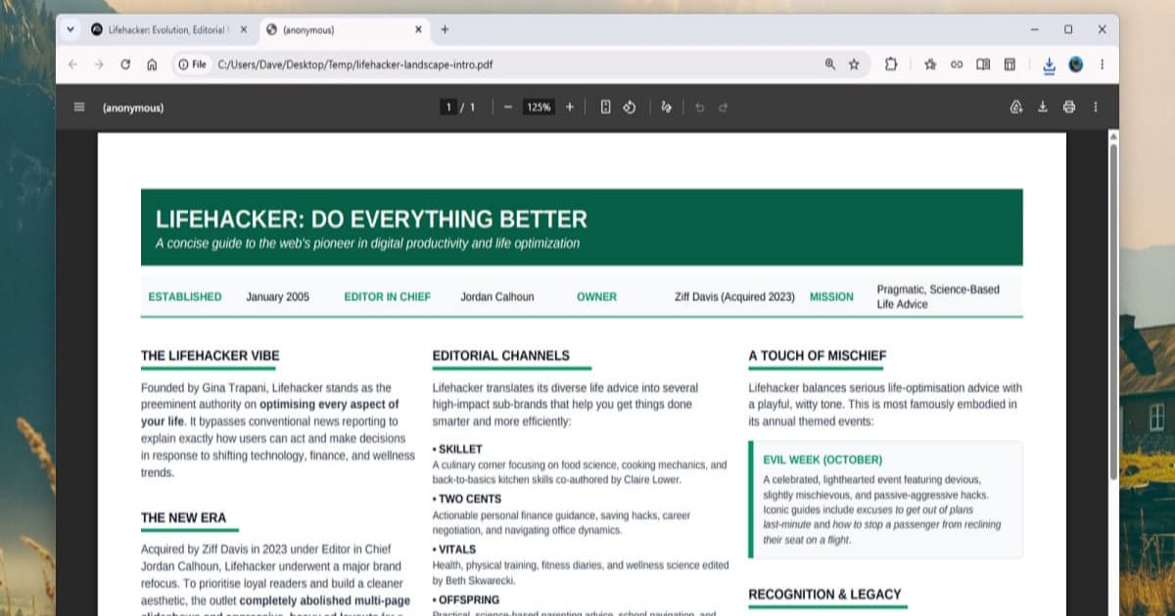Click the A TOUCH OF MISCHIEF heading
The height and width of the screenshot is (616, 1175).
tap(817, 356)
